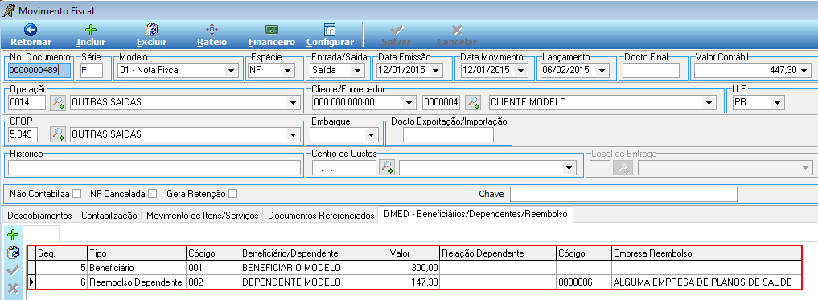The height and width of the screenshot is (300, 818).
Task: Open the Operação search lookup
Action: [x=58, y=102]
